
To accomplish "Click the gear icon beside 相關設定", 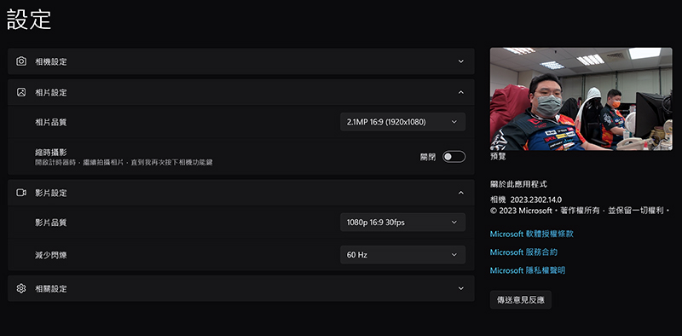I will point(20,288).
